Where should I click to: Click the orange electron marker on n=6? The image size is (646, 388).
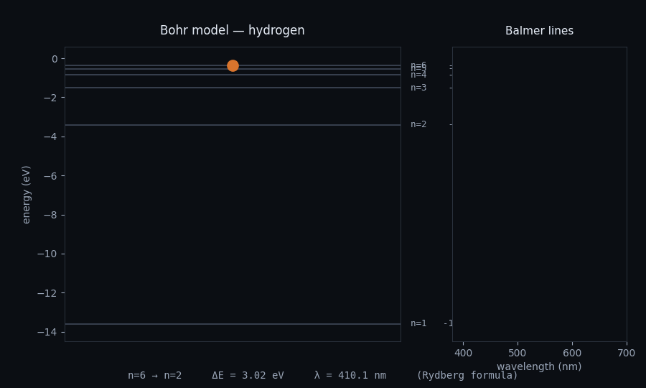pyautogui.click(x=233, y=65)
